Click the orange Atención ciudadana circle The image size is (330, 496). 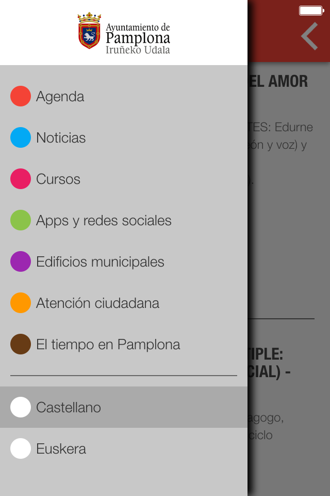(x=21, y=303)
